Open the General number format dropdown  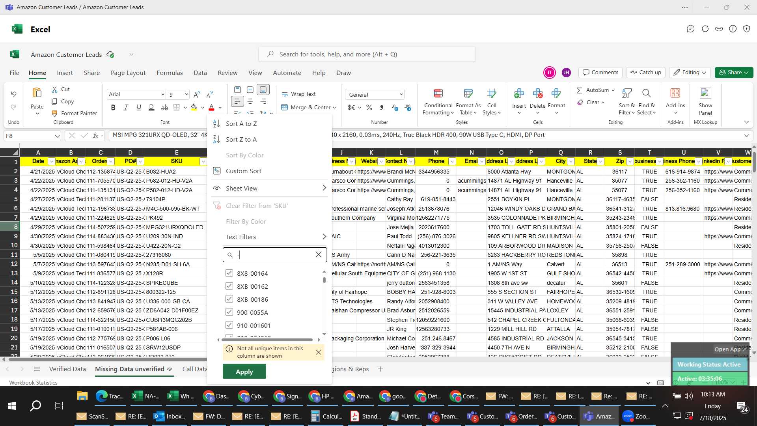click(401, 95)
